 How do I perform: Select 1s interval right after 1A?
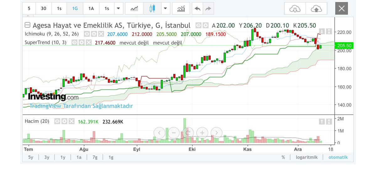click(x=107, y=9)
